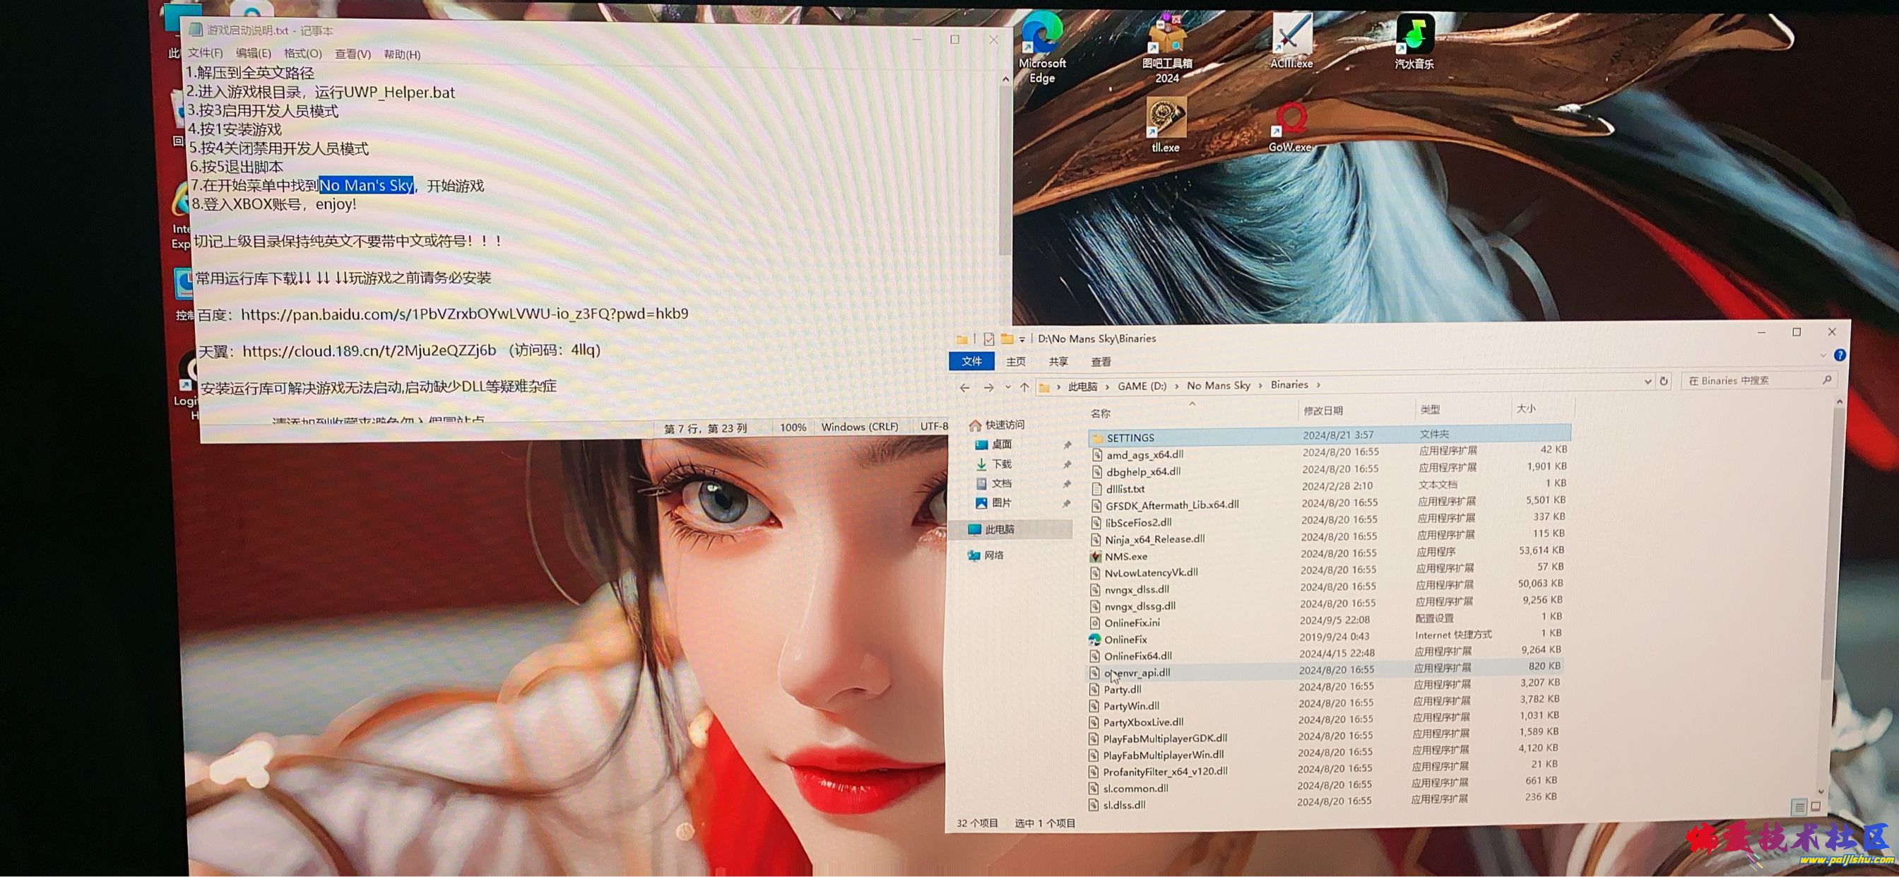Expand breadcrumb arrow after Binaries

point(1318,384)
